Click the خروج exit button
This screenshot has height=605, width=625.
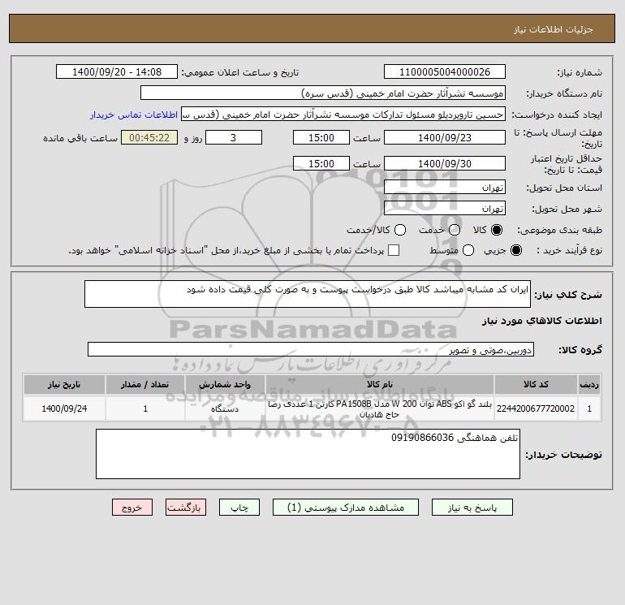tap(132, 508)
